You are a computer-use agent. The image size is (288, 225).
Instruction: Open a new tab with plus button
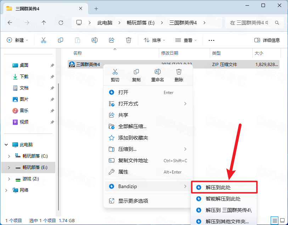(96, 9)
